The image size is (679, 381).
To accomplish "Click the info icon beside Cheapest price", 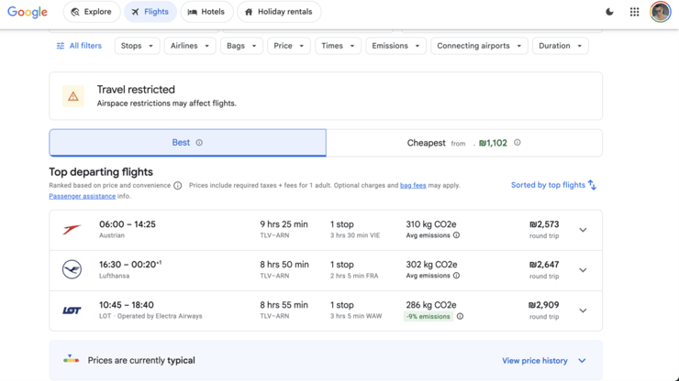I will click(517, 142).
